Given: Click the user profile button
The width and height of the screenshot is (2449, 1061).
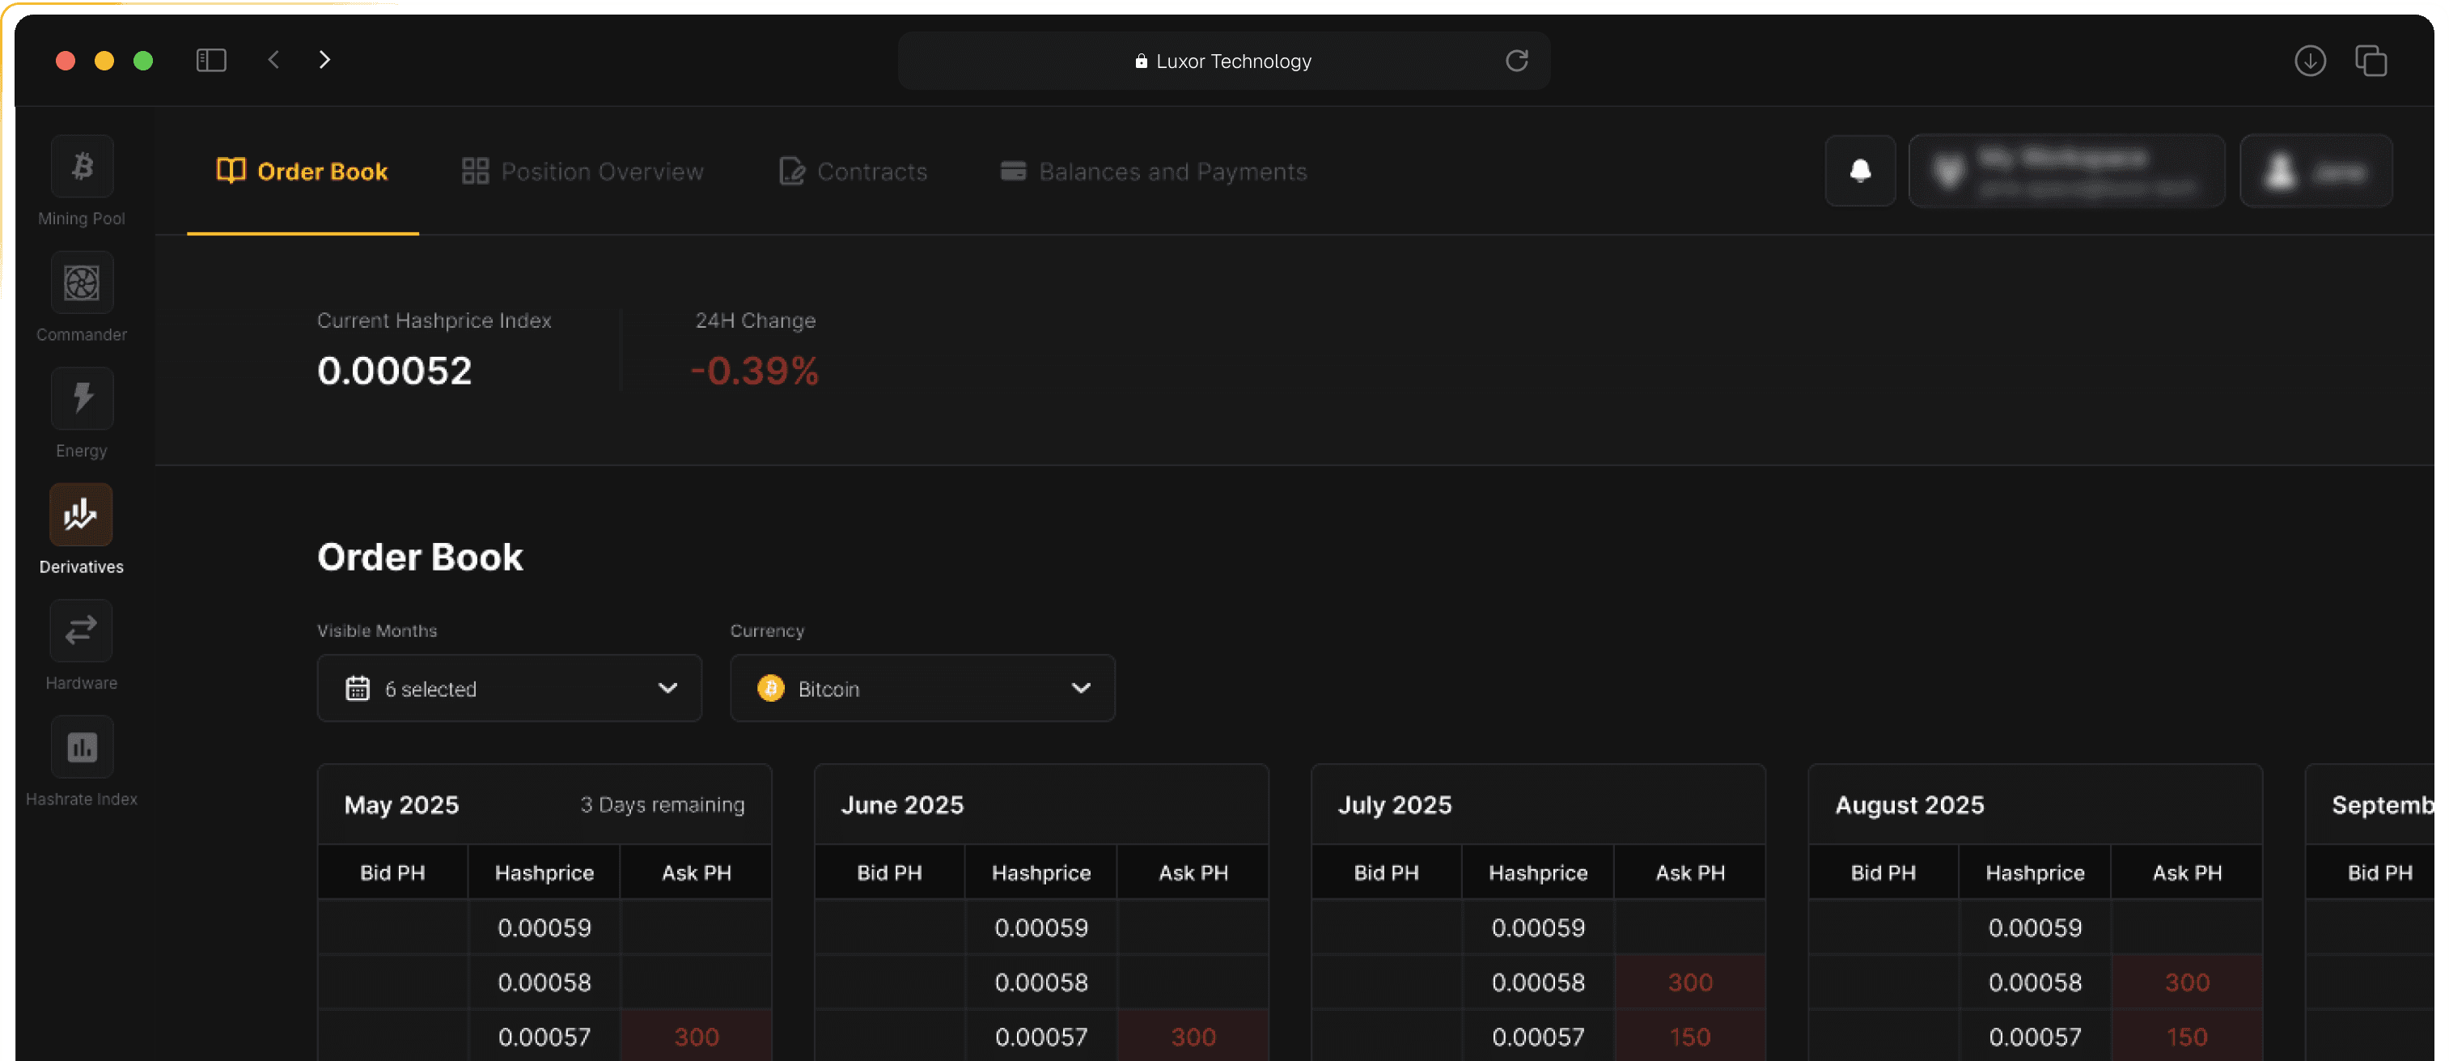Looking at the screenshot, I should (x=2316, y=171).
